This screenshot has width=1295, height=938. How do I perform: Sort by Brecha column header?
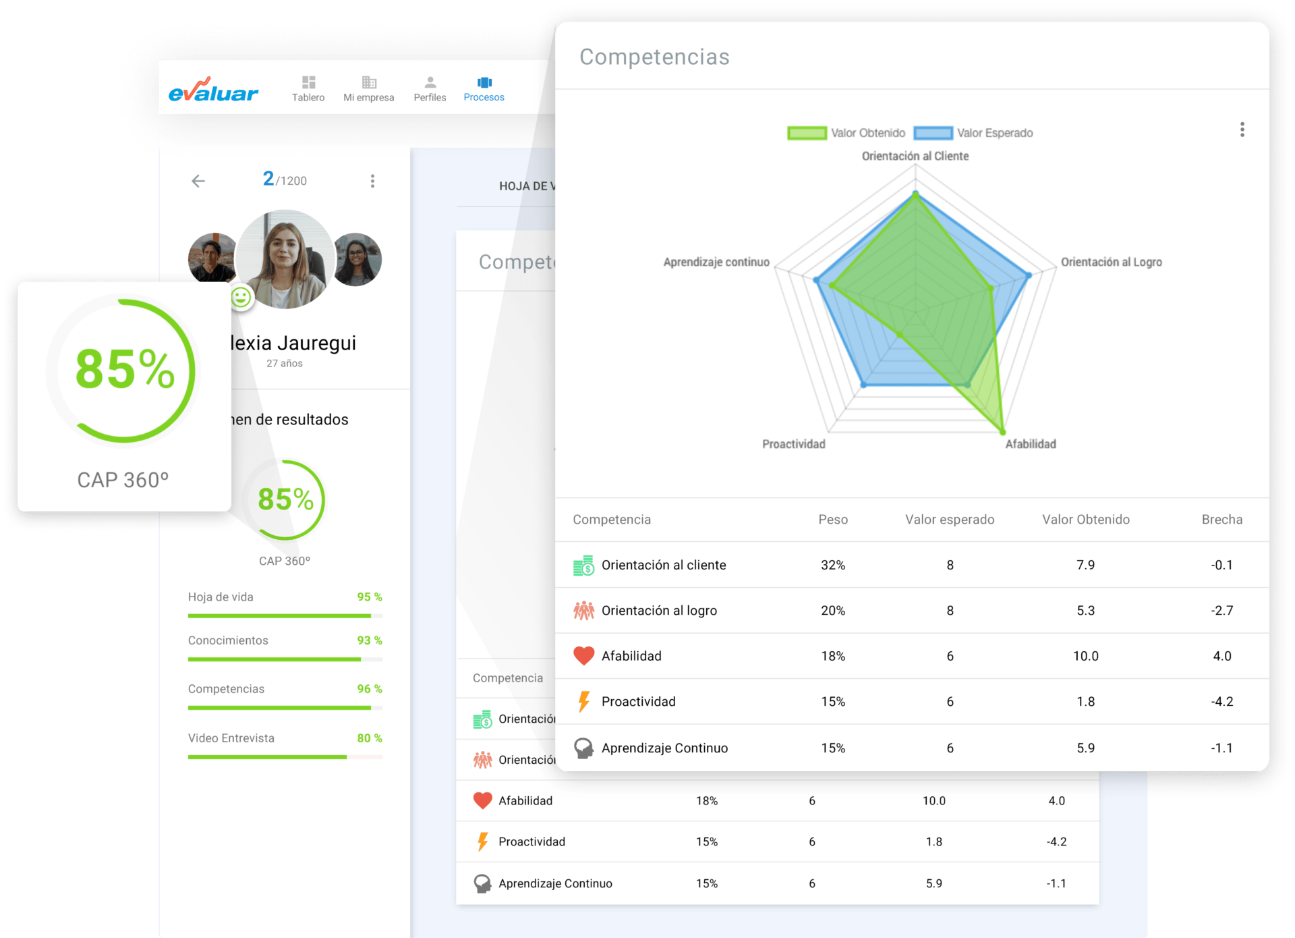coord(1221,520)
